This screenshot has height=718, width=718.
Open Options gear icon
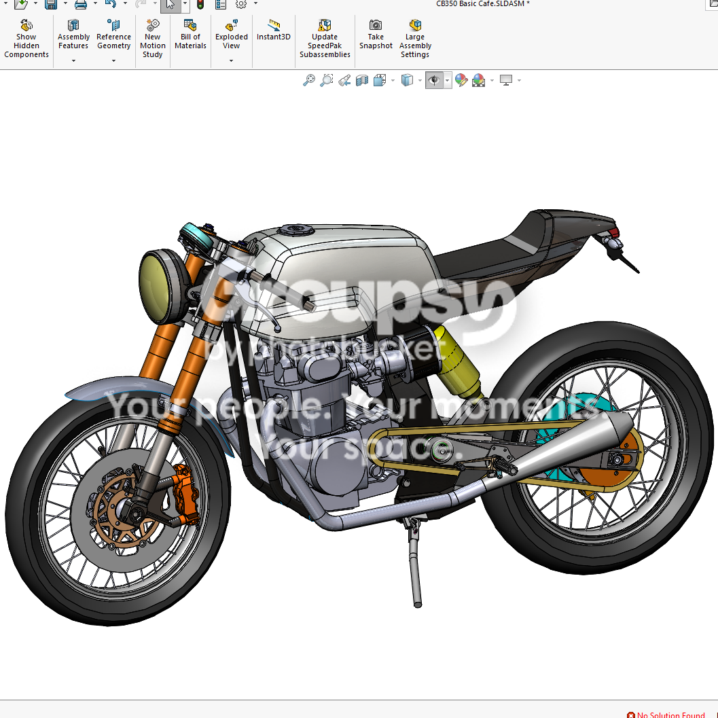tap(241, 5)
